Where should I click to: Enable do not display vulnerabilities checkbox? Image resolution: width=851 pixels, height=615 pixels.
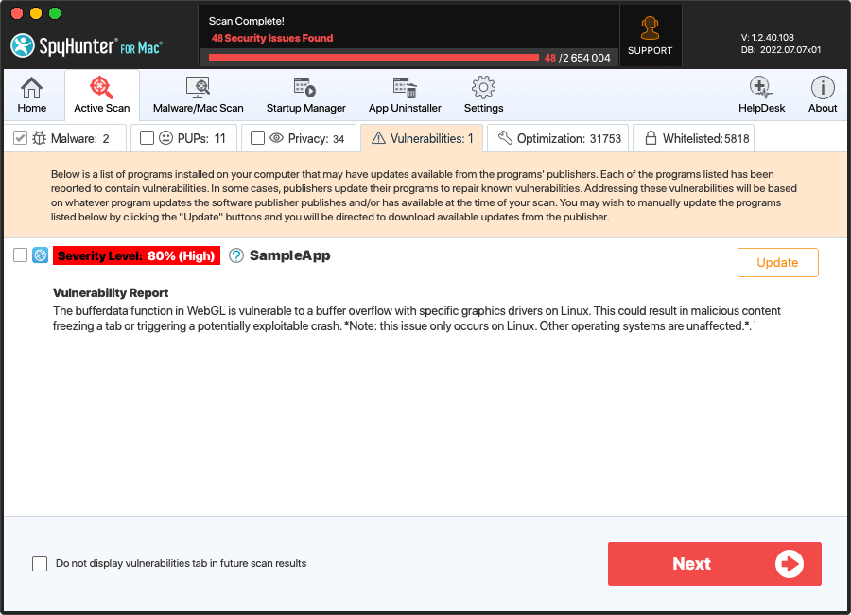(x=40, y=564)
